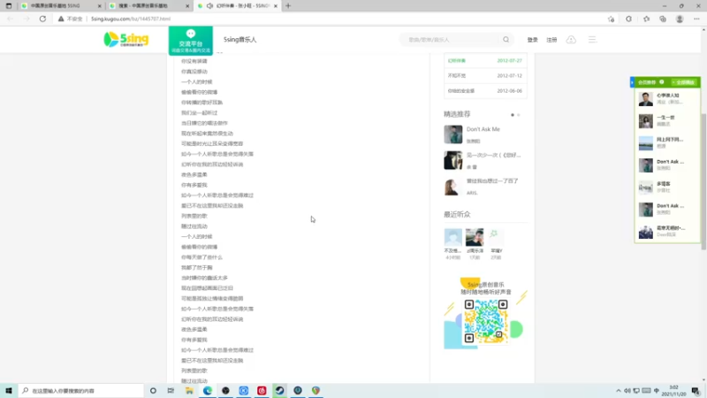Open Don't Ask Me thumbnail in 精选推荐

point(453,134)
